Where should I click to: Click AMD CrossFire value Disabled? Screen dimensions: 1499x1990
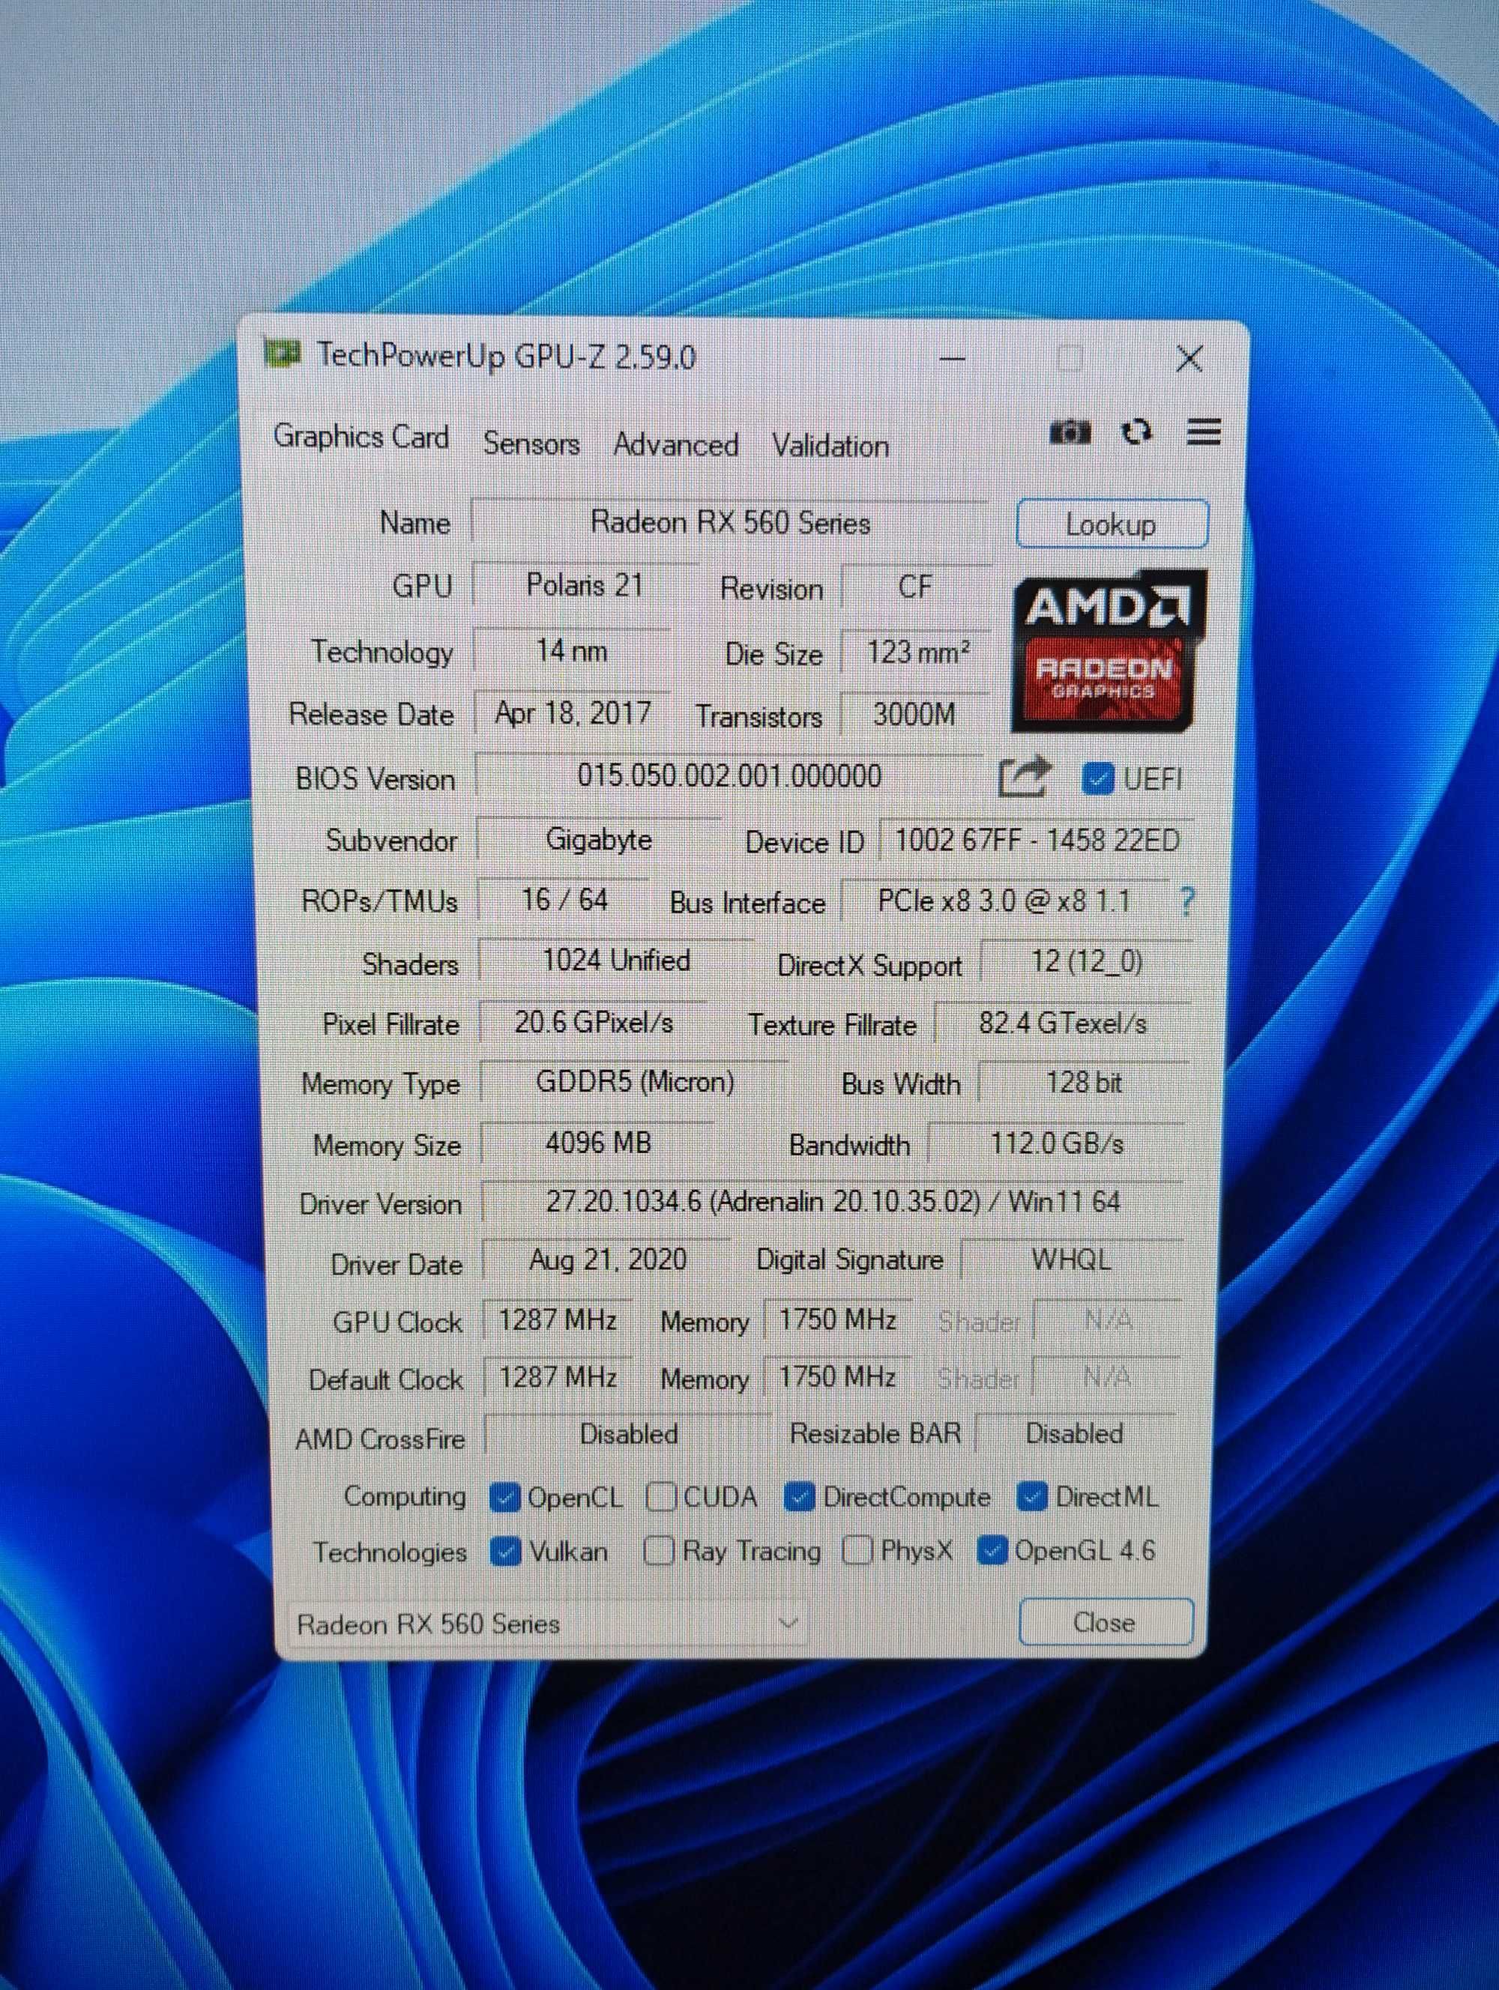(x=628, y=1434)
